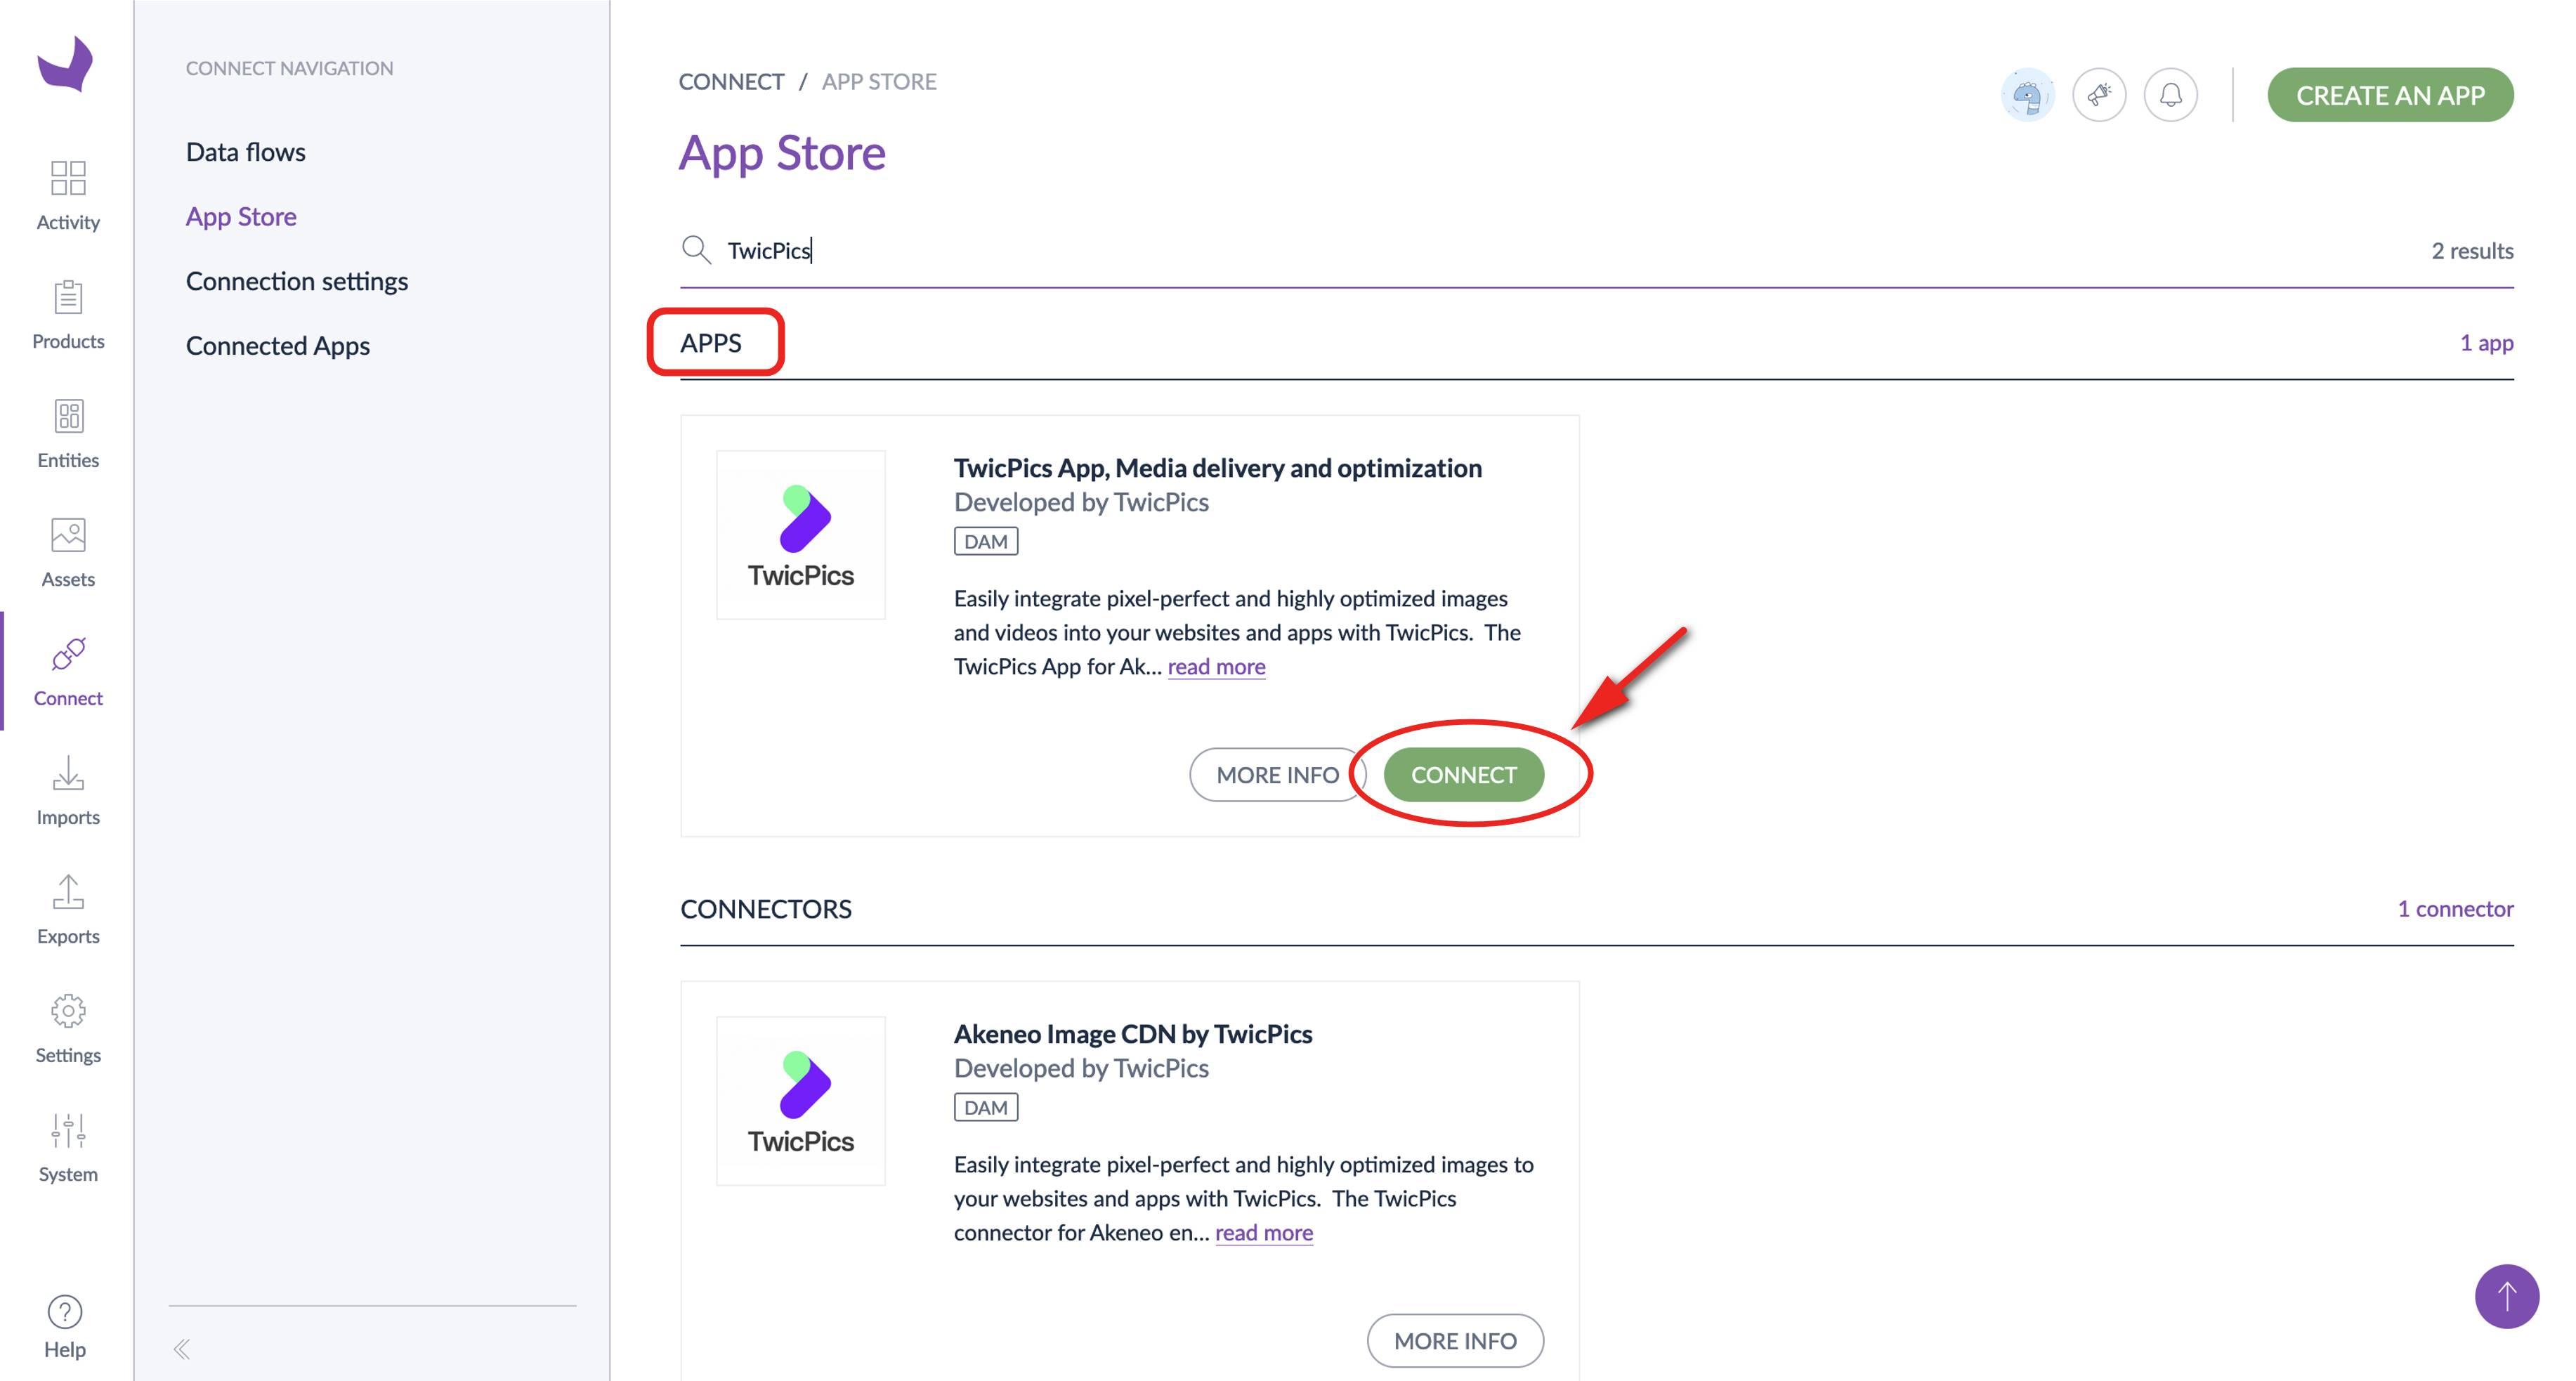Click the scroll-to-top arrow button
This screenshot has height=1381, width=2576.
2506,1296
